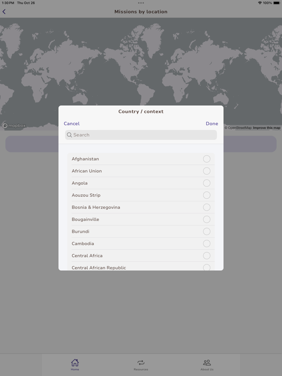Select the Bosnia & Herzegovina radio button
282x376 pixels.
tap(207, 207)
